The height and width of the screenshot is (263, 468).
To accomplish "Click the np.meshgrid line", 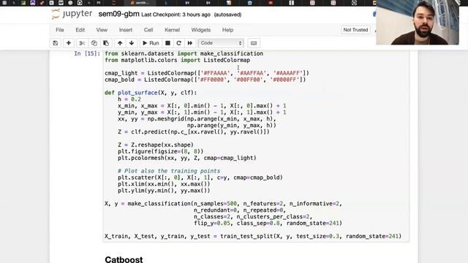I will point(197,119).
